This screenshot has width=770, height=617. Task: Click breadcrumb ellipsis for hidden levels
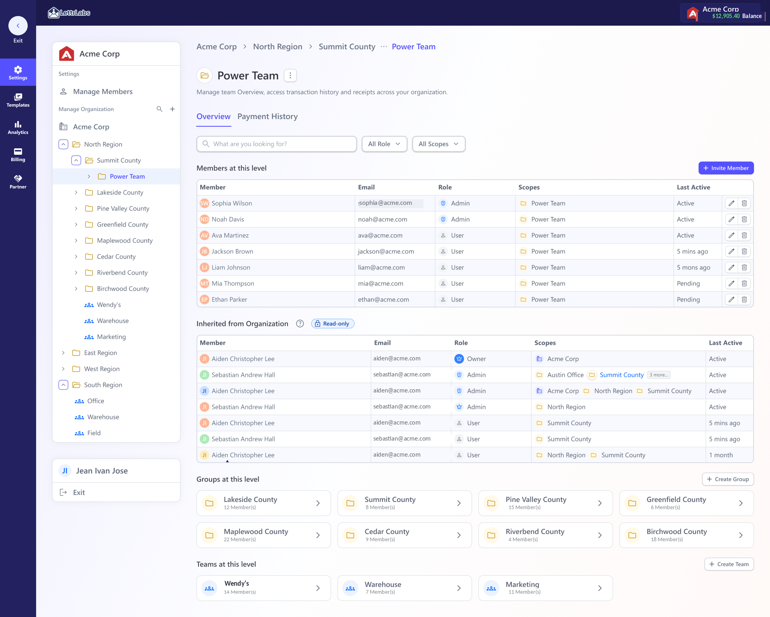384,47
